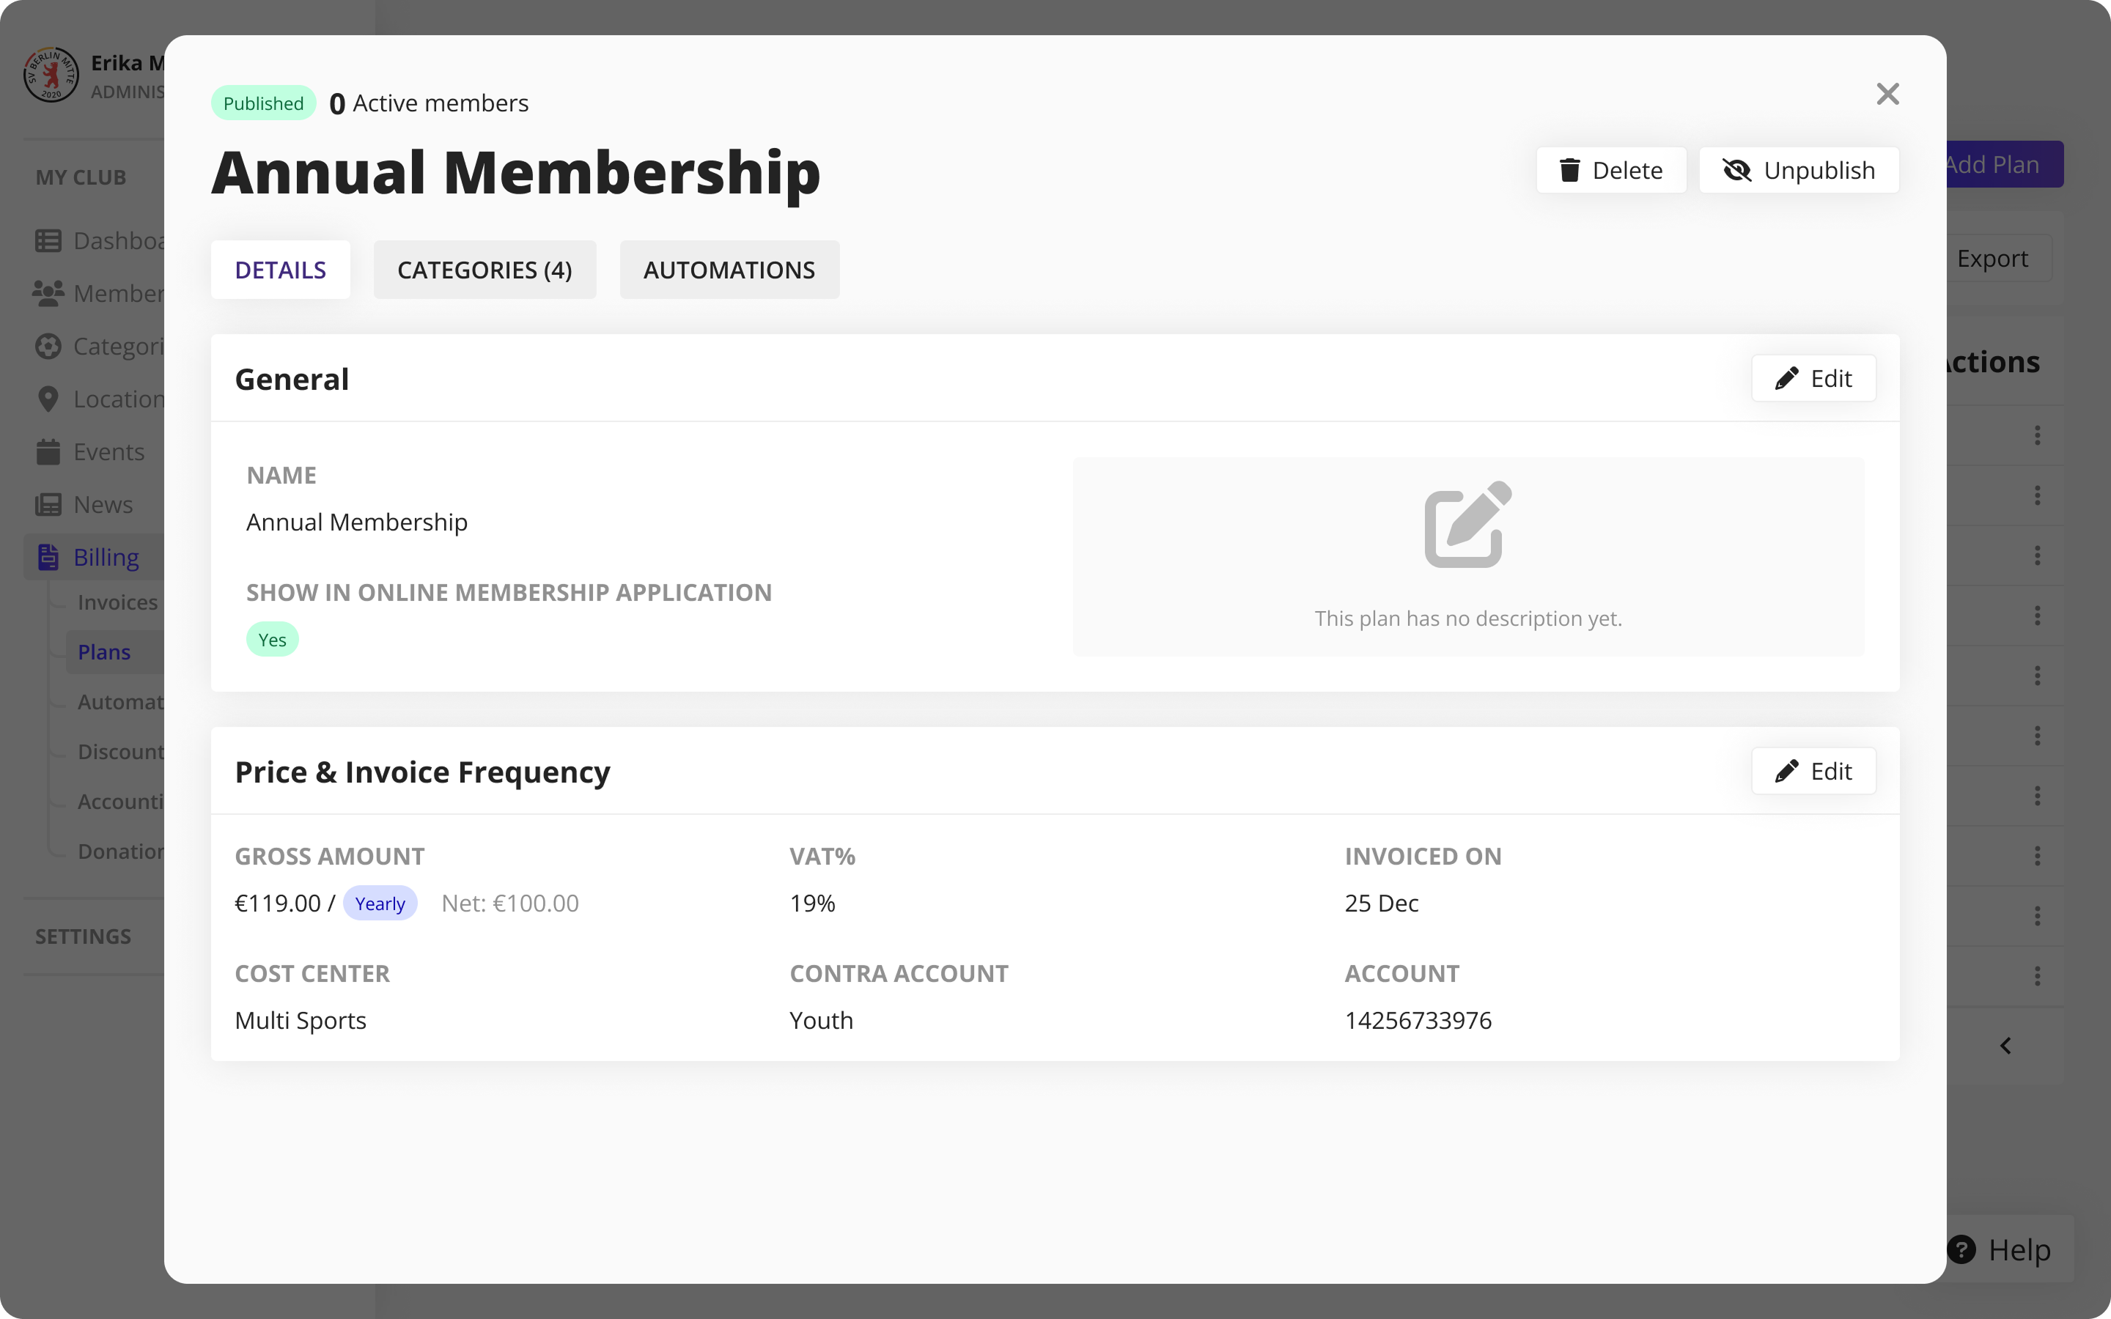Open Dashboard from the sidebar
The height and width of the screenshot is (1319, 2111).
[x=98, y=241]
